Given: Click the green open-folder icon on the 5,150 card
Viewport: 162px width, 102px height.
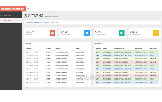Looking at the screenshot, I should pyautogui.click(x=122, y=33).
